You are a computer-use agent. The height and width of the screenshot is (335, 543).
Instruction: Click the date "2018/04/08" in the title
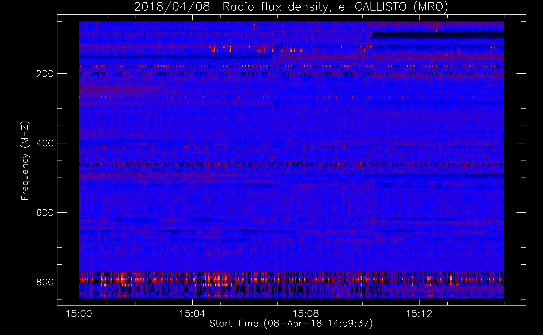(172, 7)
